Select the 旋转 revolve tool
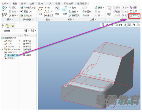142x112 pixels. (72, 8)
